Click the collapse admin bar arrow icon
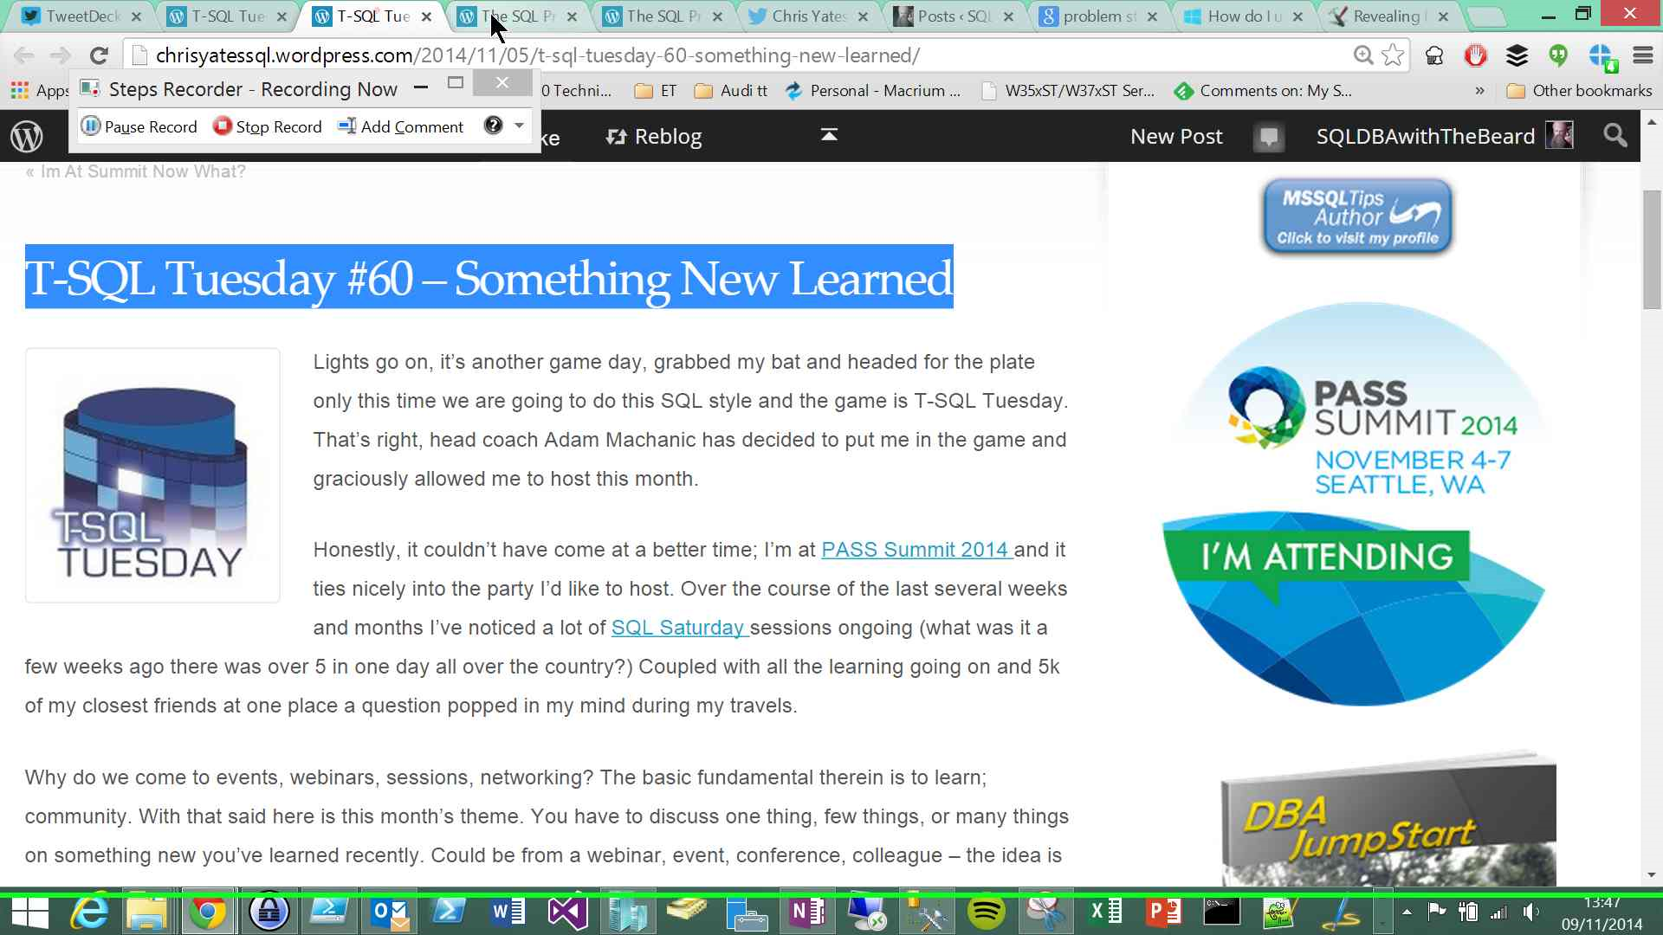Viewport: 1663px width, 935px height. coord(829,134)
